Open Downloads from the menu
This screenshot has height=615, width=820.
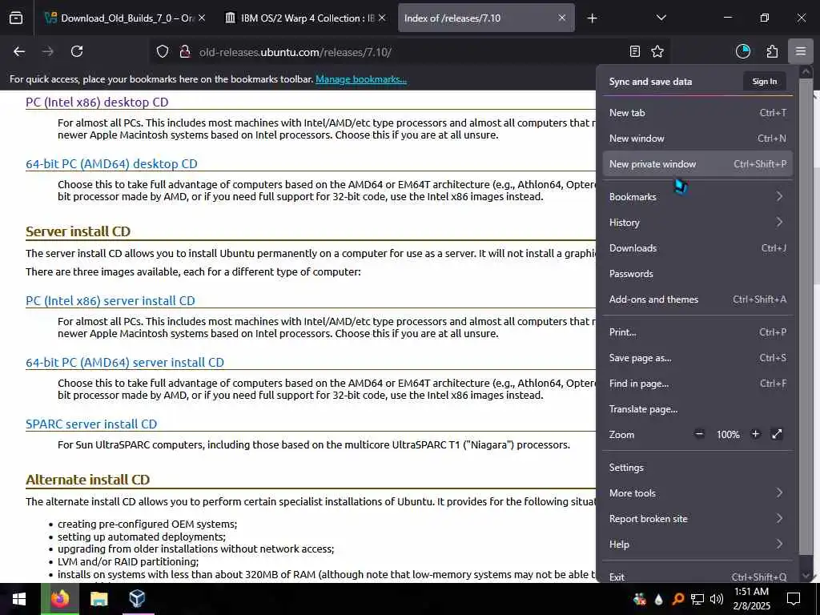[697, 248]
